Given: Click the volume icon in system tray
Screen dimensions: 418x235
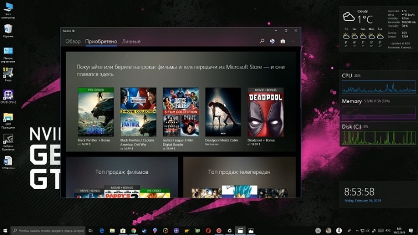Looking at the screenshot, I should point(367,231).
